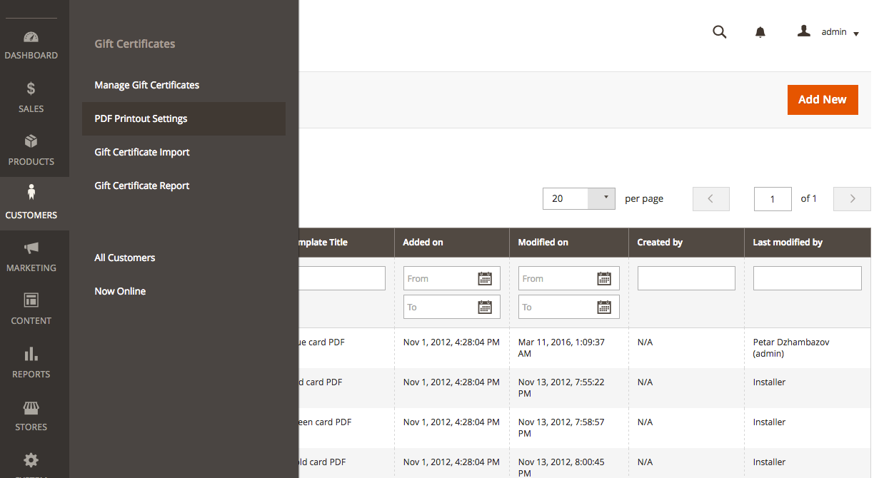This screenshot has width=879, height=478.
Task: Click the All Customers link
Action: tap(125, 258)
